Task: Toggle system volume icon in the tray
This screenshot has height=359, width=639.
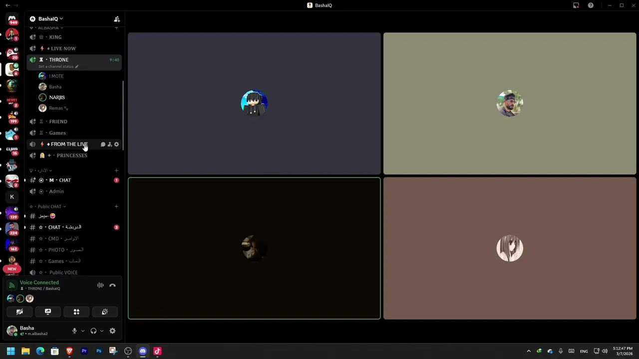Action: click(x=605, y=351)
